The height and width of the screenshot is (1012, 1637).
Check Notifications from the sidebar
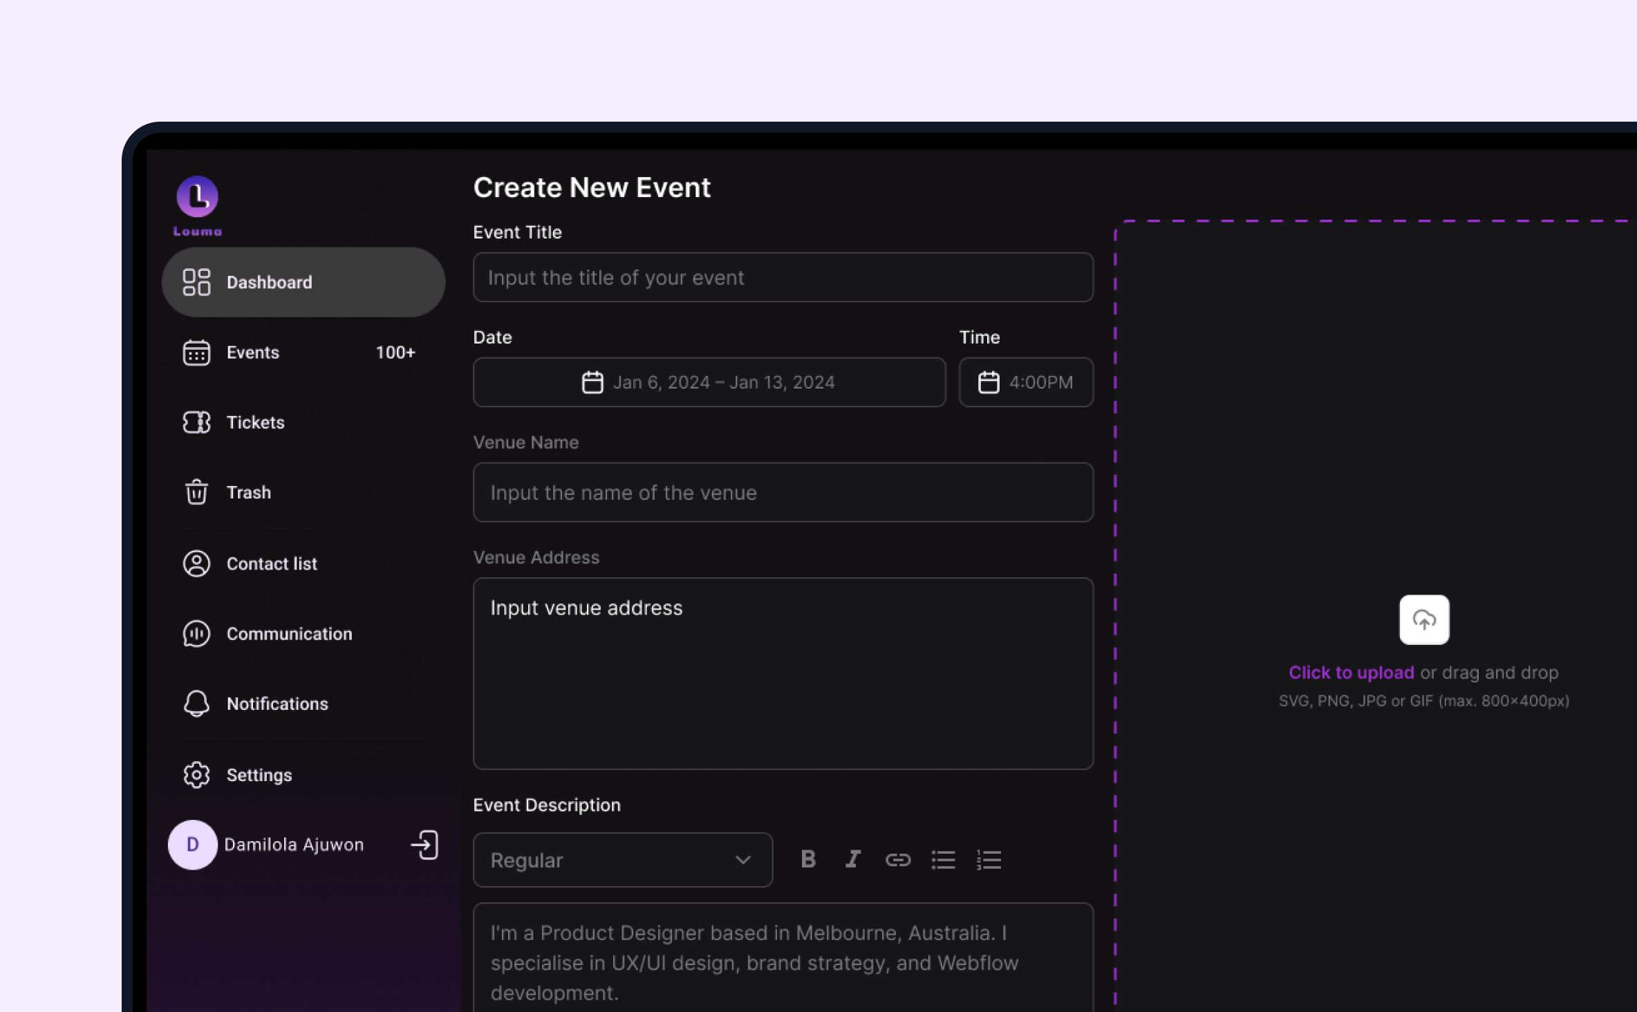(x=277, y=704)
